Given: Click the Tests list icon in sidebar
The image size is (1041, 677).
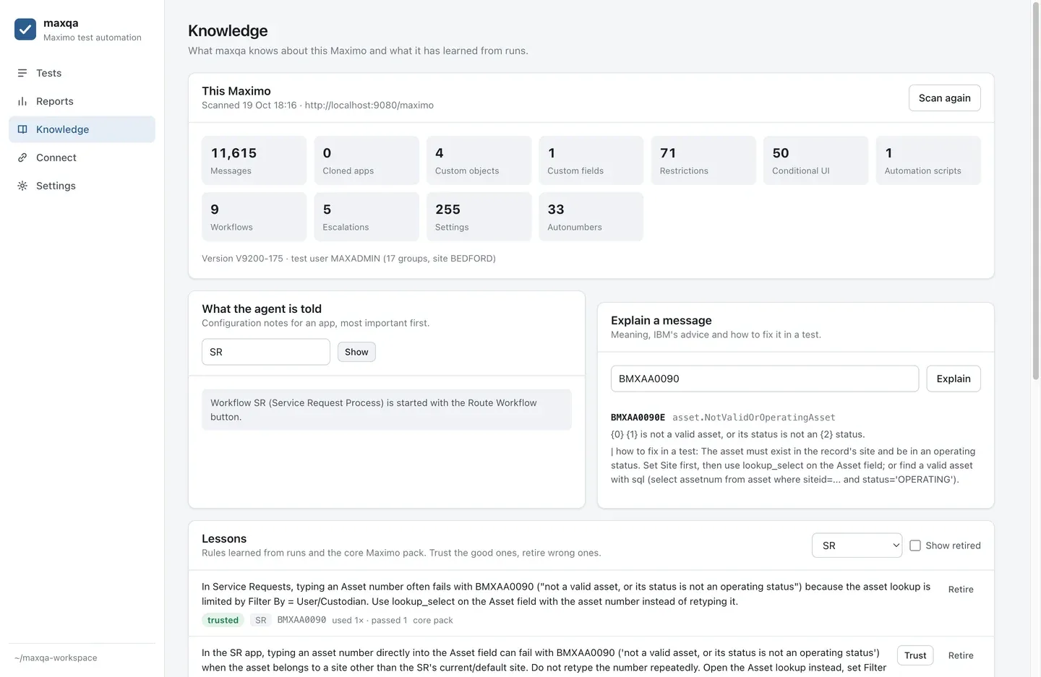Looking at the screenshot, I should (x=22, y=73).
